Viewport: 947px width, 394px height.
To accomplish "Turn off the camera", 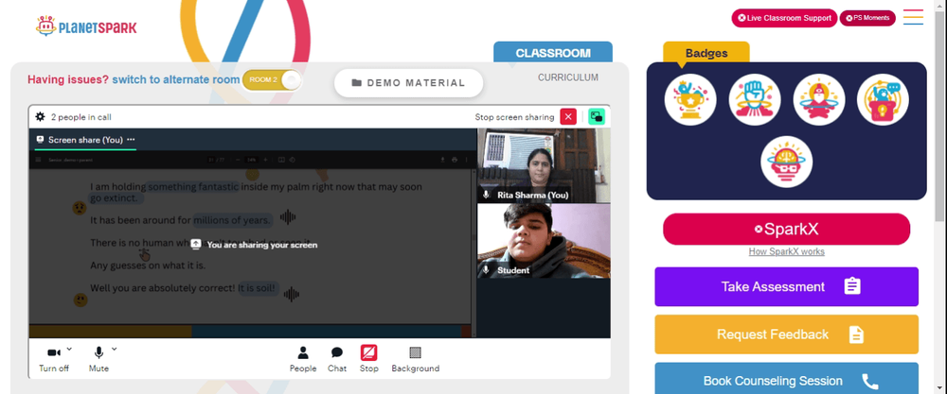I will pos(54,359).
